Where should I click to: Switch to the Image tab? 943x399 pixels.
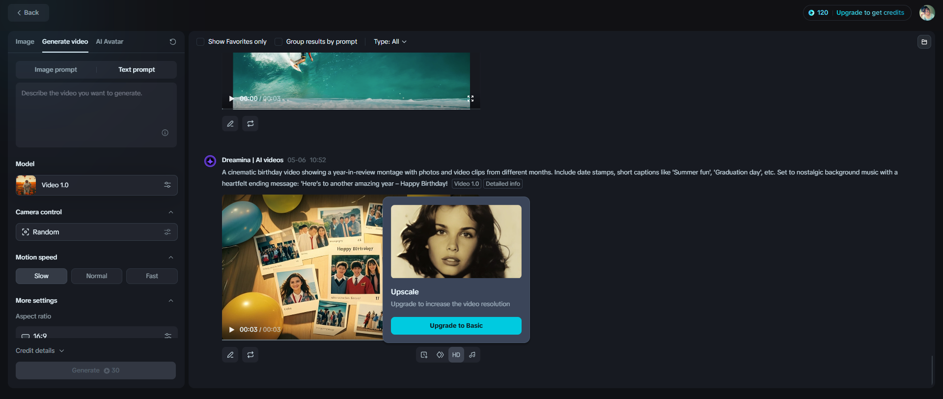pos(25,42)
